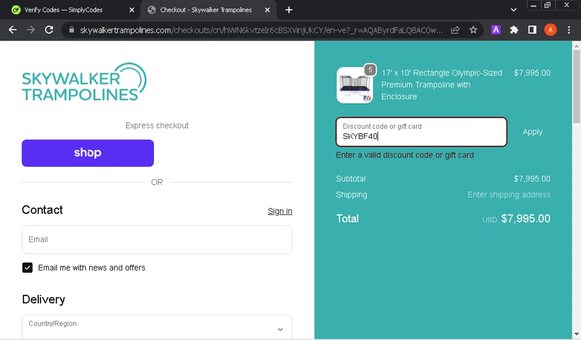Click the Sign in link
Image resolution: width=581 pixels, height=340 pixels.
tap(280, 211)
